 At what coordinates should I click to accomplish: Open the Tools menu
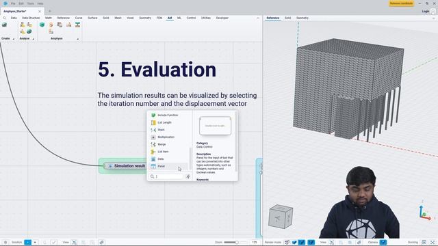(x=30, y=3)
